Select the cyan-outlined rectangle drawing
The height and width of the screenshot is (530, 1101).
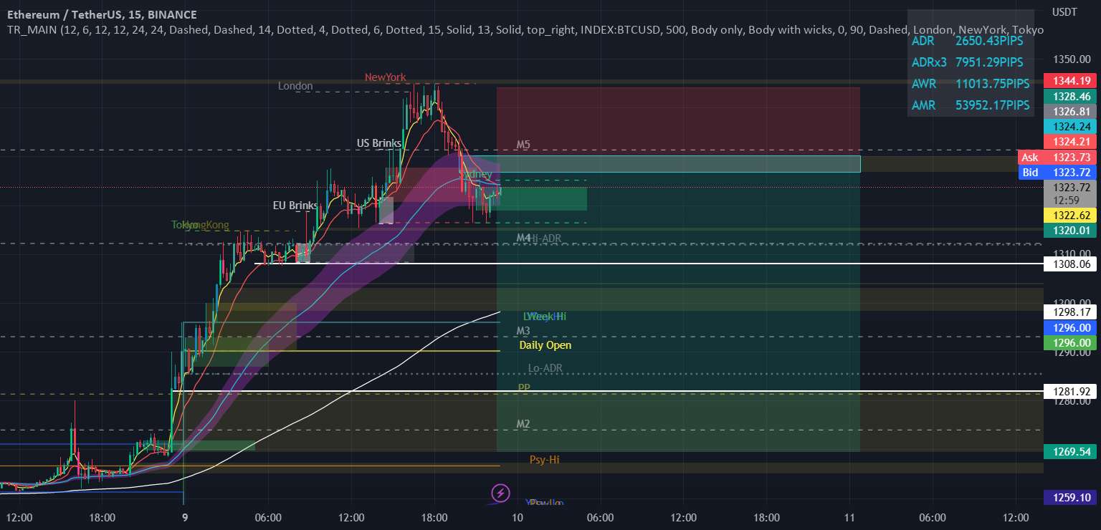click(x=661, y=164)
